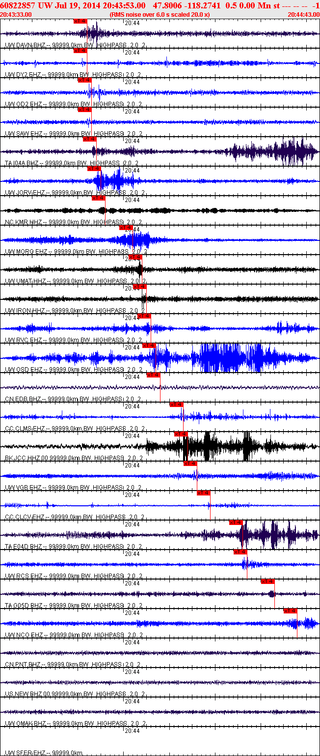Select the pick marker on UW SAW trace

84,110
